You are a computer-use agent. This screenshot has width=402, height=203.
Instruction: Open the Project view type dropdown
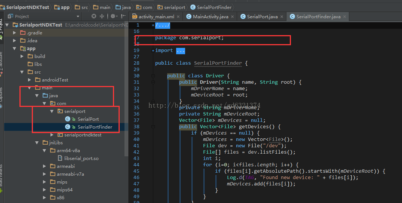[78, 16]
